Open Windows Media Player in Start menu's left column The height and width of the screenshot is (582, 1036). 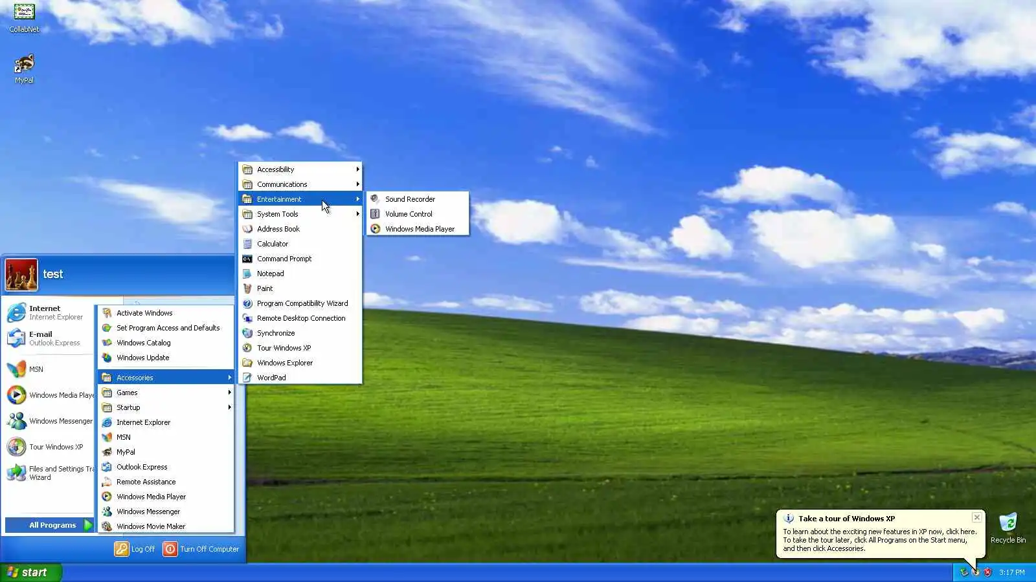[x=49, y=395]
